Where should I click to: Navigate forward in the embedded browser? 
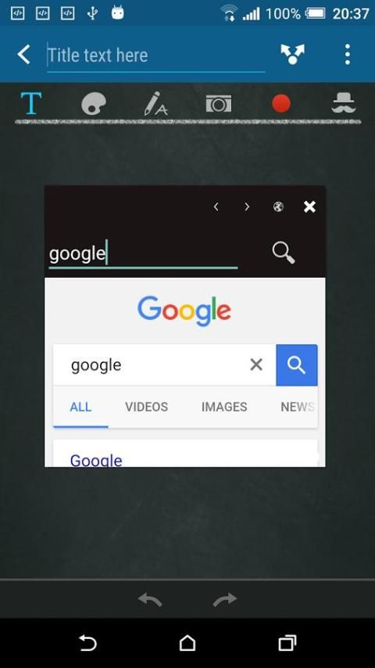point(247,207)
